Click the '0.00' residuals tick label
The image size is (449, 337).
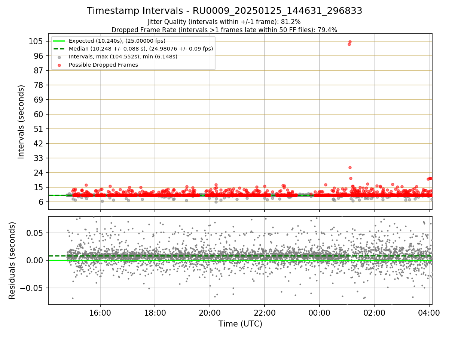[35, 260]
